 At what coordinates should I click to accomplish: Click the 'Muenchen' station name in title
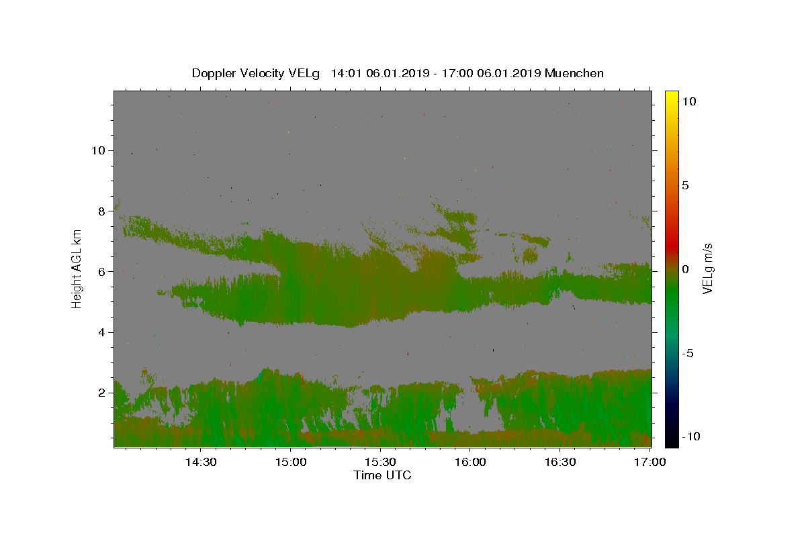coord(574,73)
